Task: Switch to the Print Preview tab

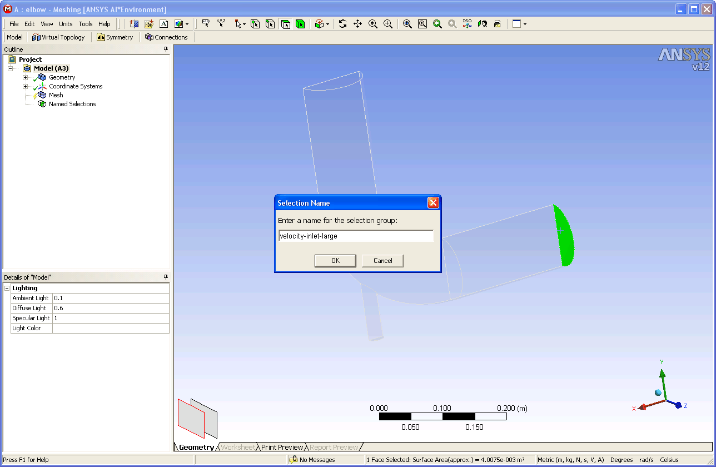Action: 282,447
